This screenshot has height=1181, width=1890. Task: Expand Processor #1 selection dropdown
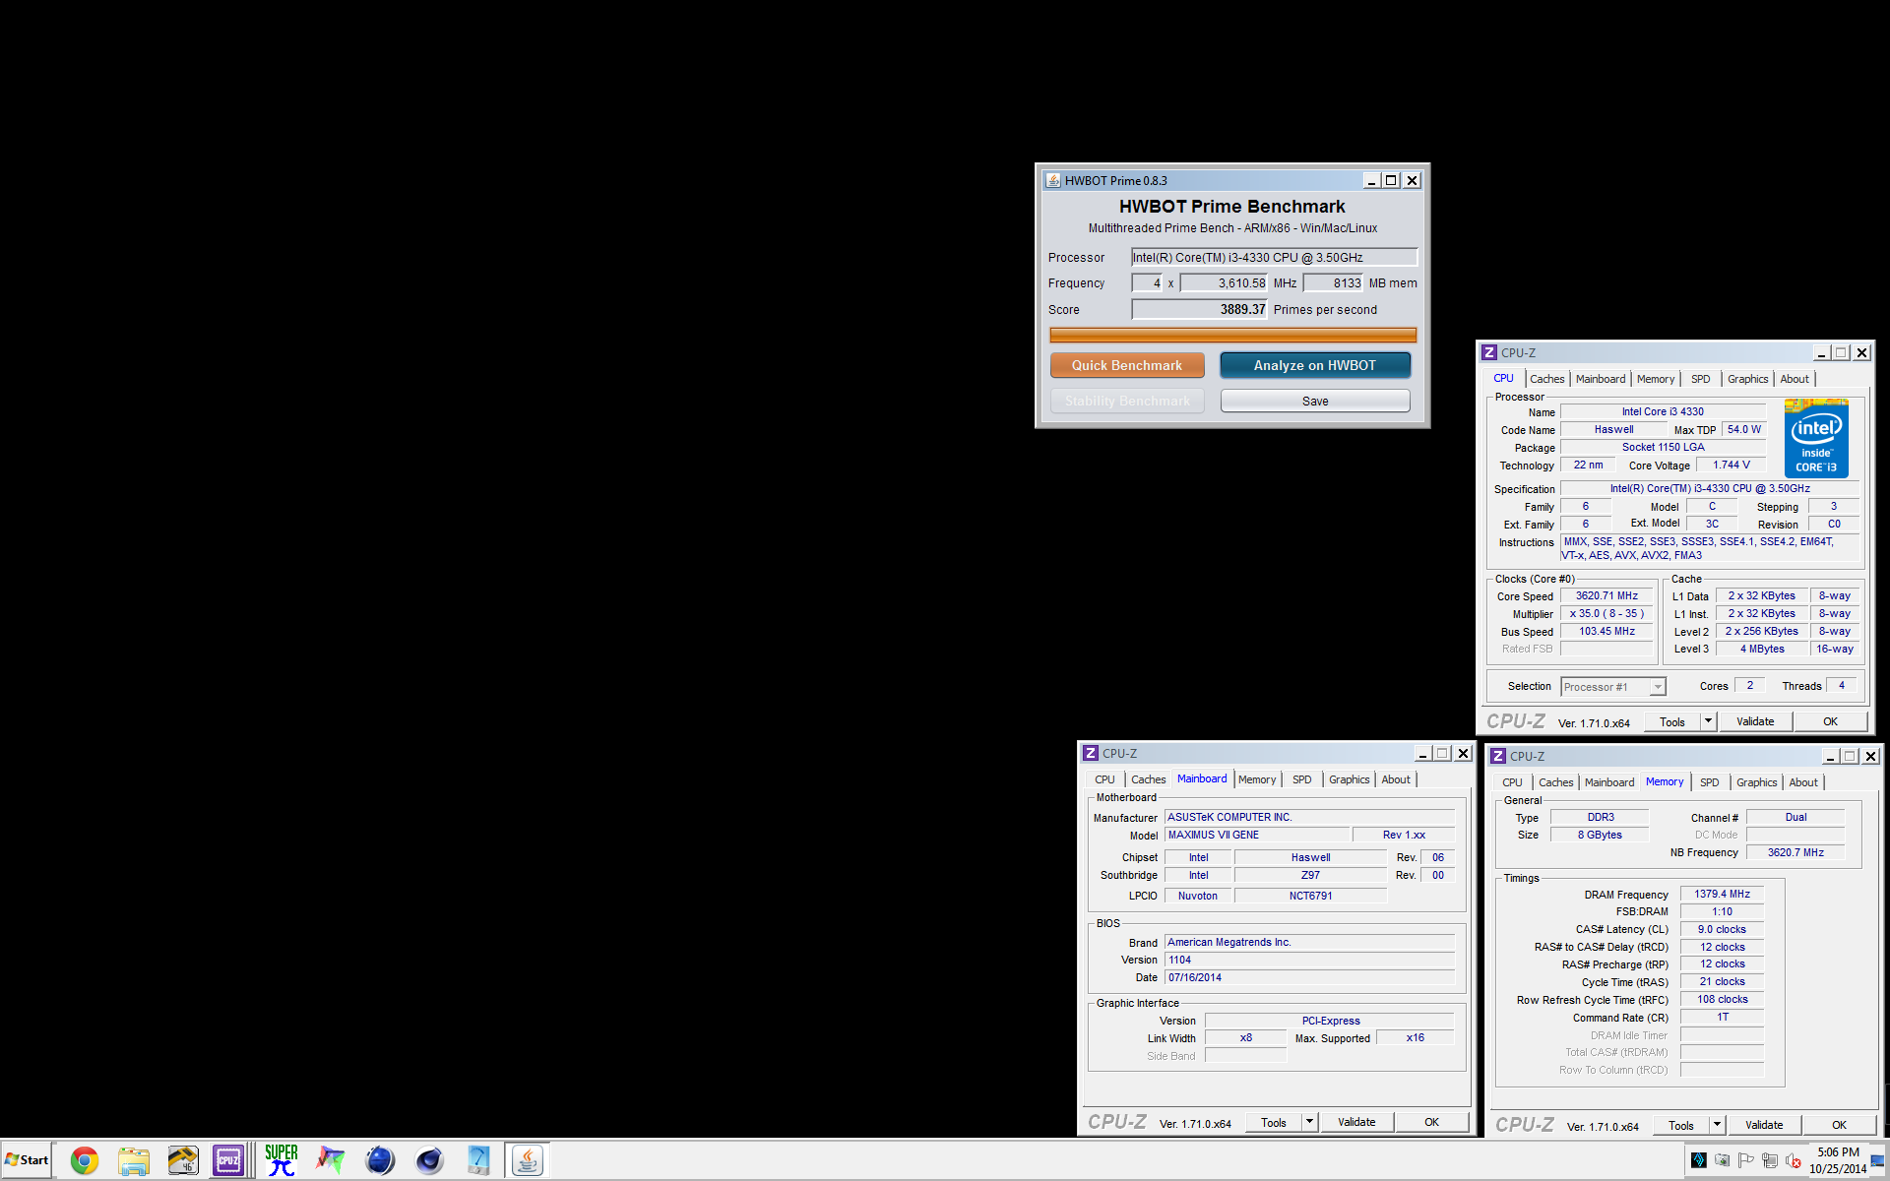(x=1658, y=687)
